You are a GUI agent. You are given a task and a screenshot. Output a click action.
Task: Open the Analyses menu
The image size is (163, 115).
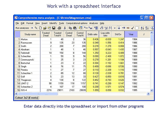click(94, 23)
